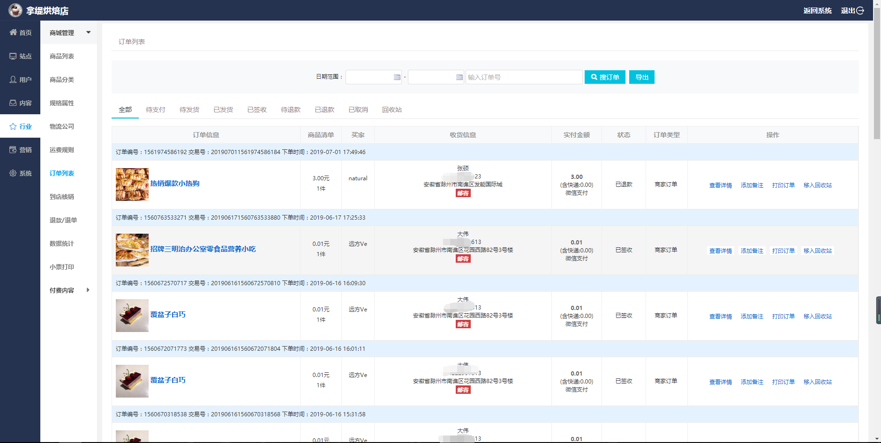881x443 pixels.
Task: Click 返回系统 link
Action: (x=817, y=10)
